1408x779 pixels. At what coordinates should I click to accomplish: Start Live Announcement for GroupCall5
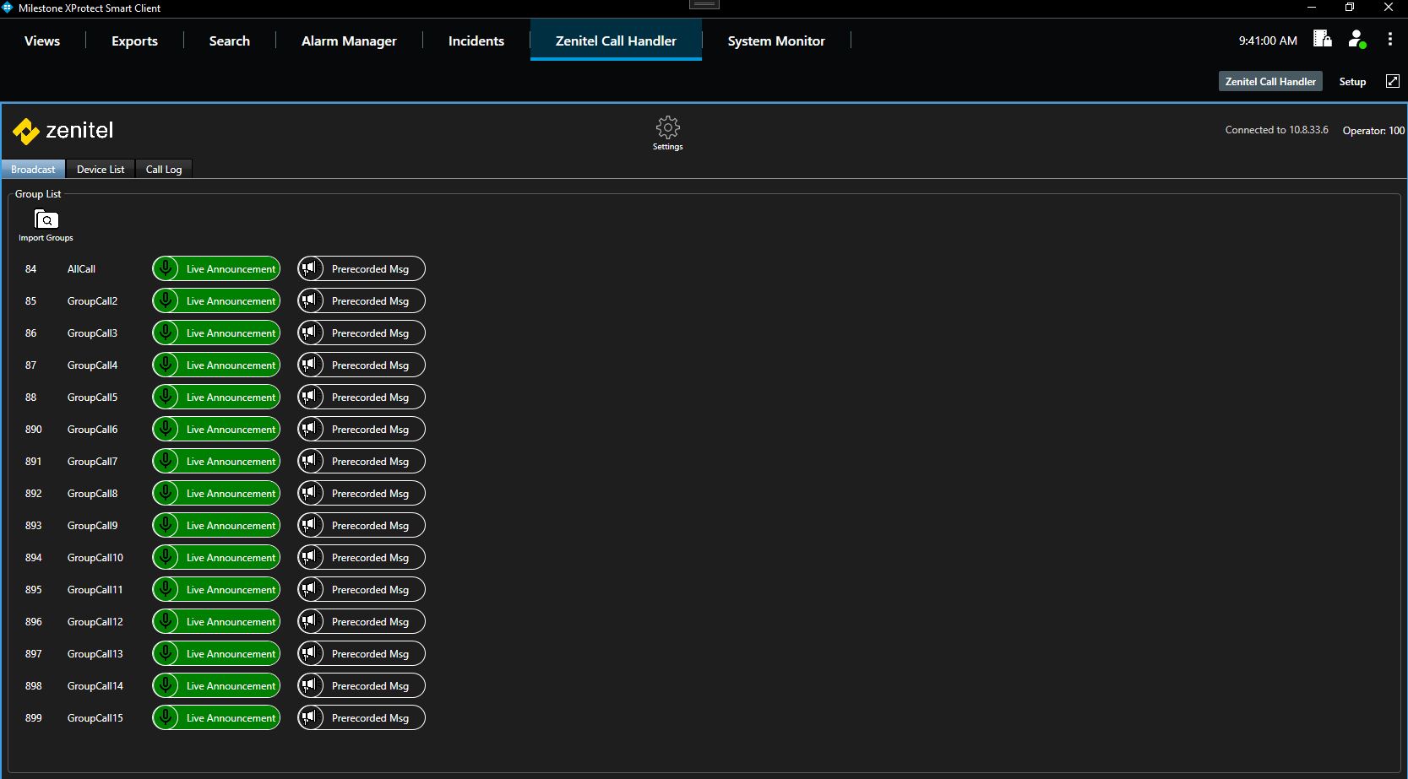pyautogui.click(x=230, y=398)
